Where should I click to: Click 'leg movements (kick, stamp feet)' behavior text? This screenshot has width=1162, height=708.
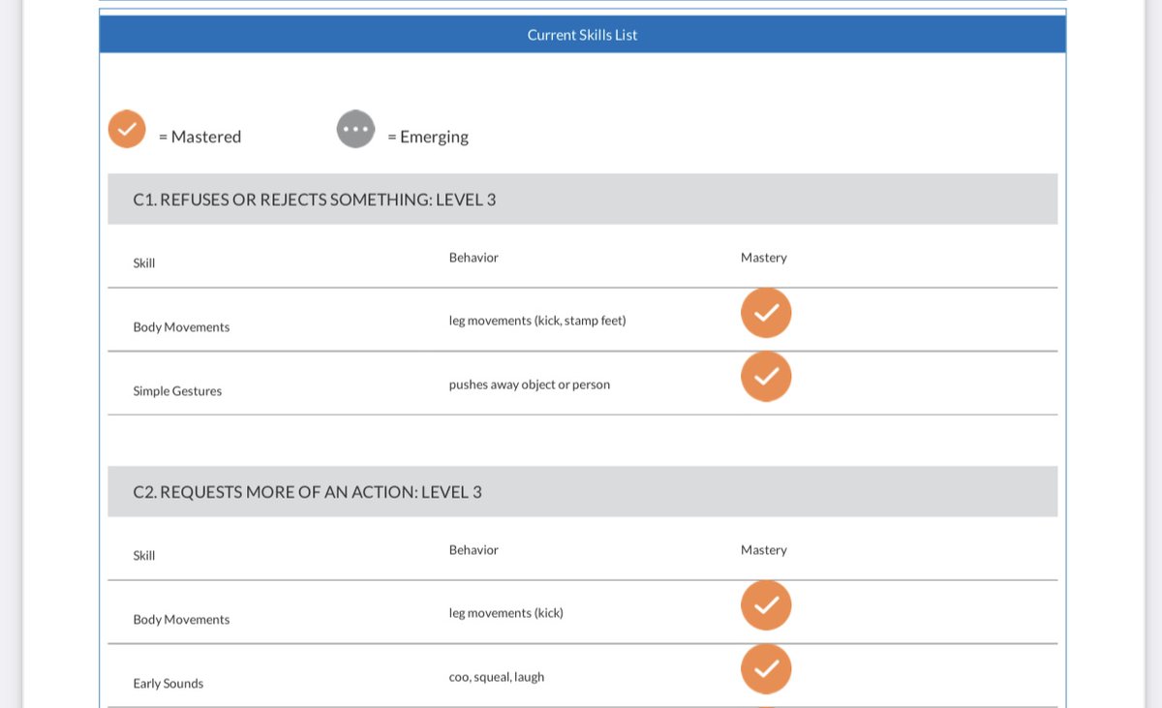537,321
